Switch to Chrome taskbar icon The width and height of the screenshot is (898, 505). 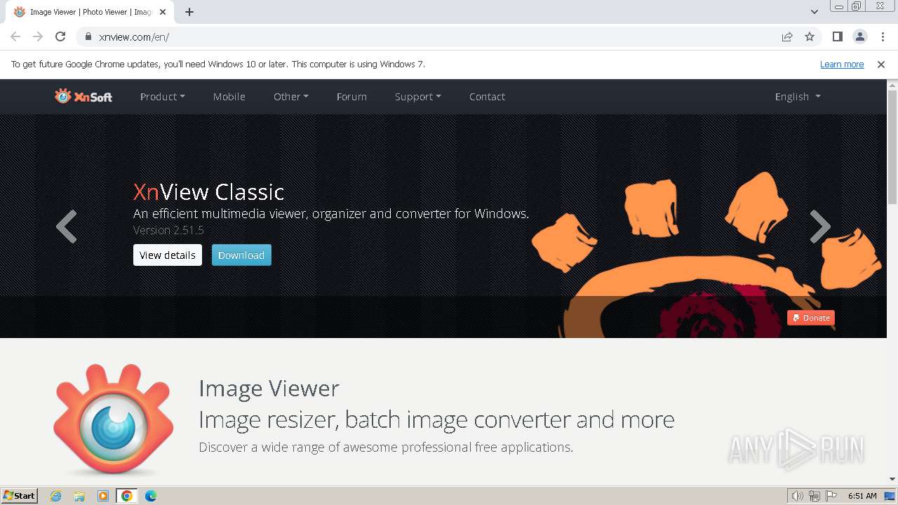point(126,496)
